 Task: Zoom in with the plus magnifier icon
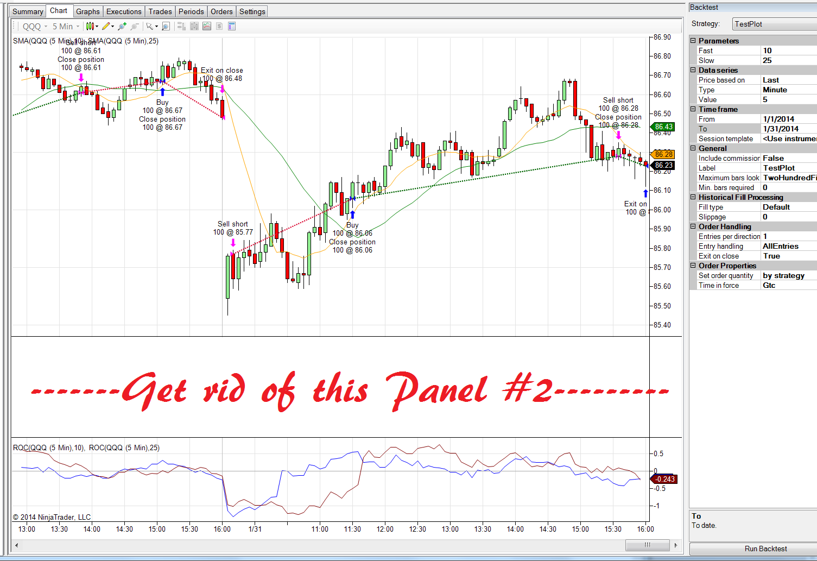pyautogui.click(x=122, y=26)
